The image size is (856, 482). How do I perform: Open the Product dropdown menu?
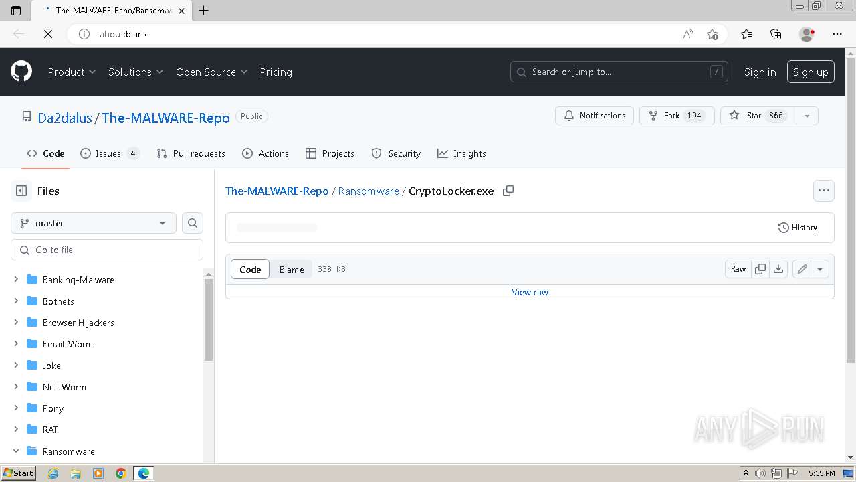point(72,72)
